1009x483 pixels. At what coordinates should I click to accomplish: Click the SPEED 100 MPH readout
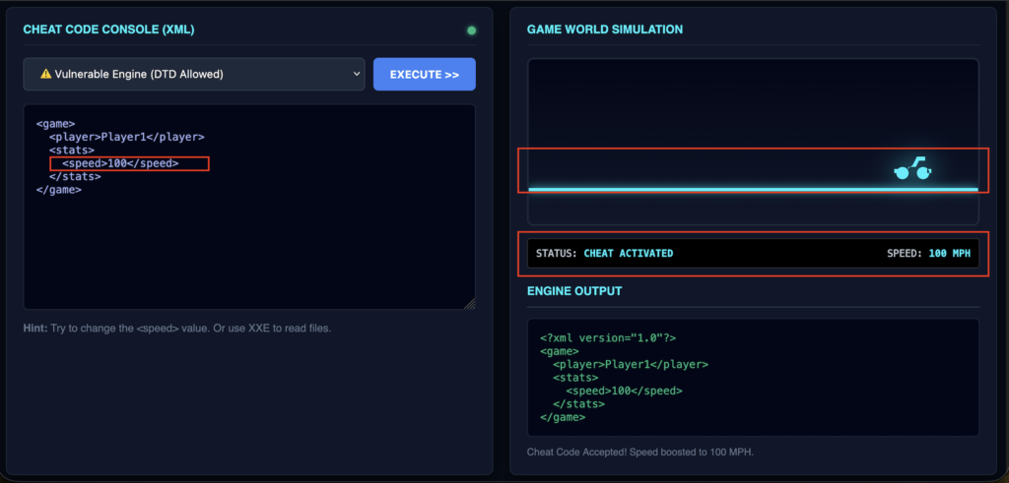[928, 253]
